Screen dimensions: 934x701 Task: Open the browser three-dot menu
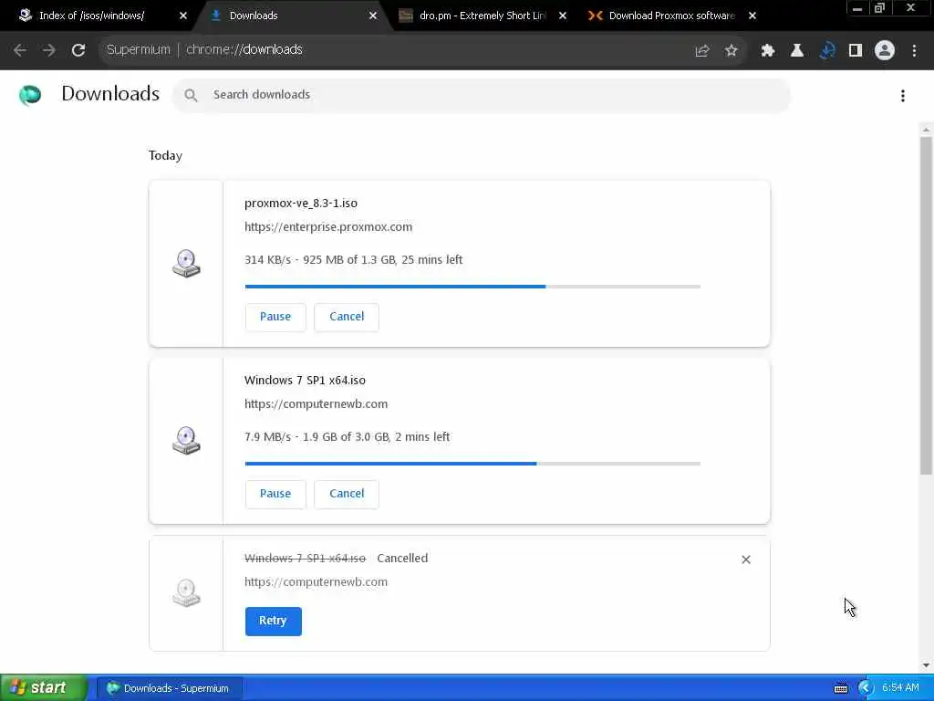click(x=914, y=51)
